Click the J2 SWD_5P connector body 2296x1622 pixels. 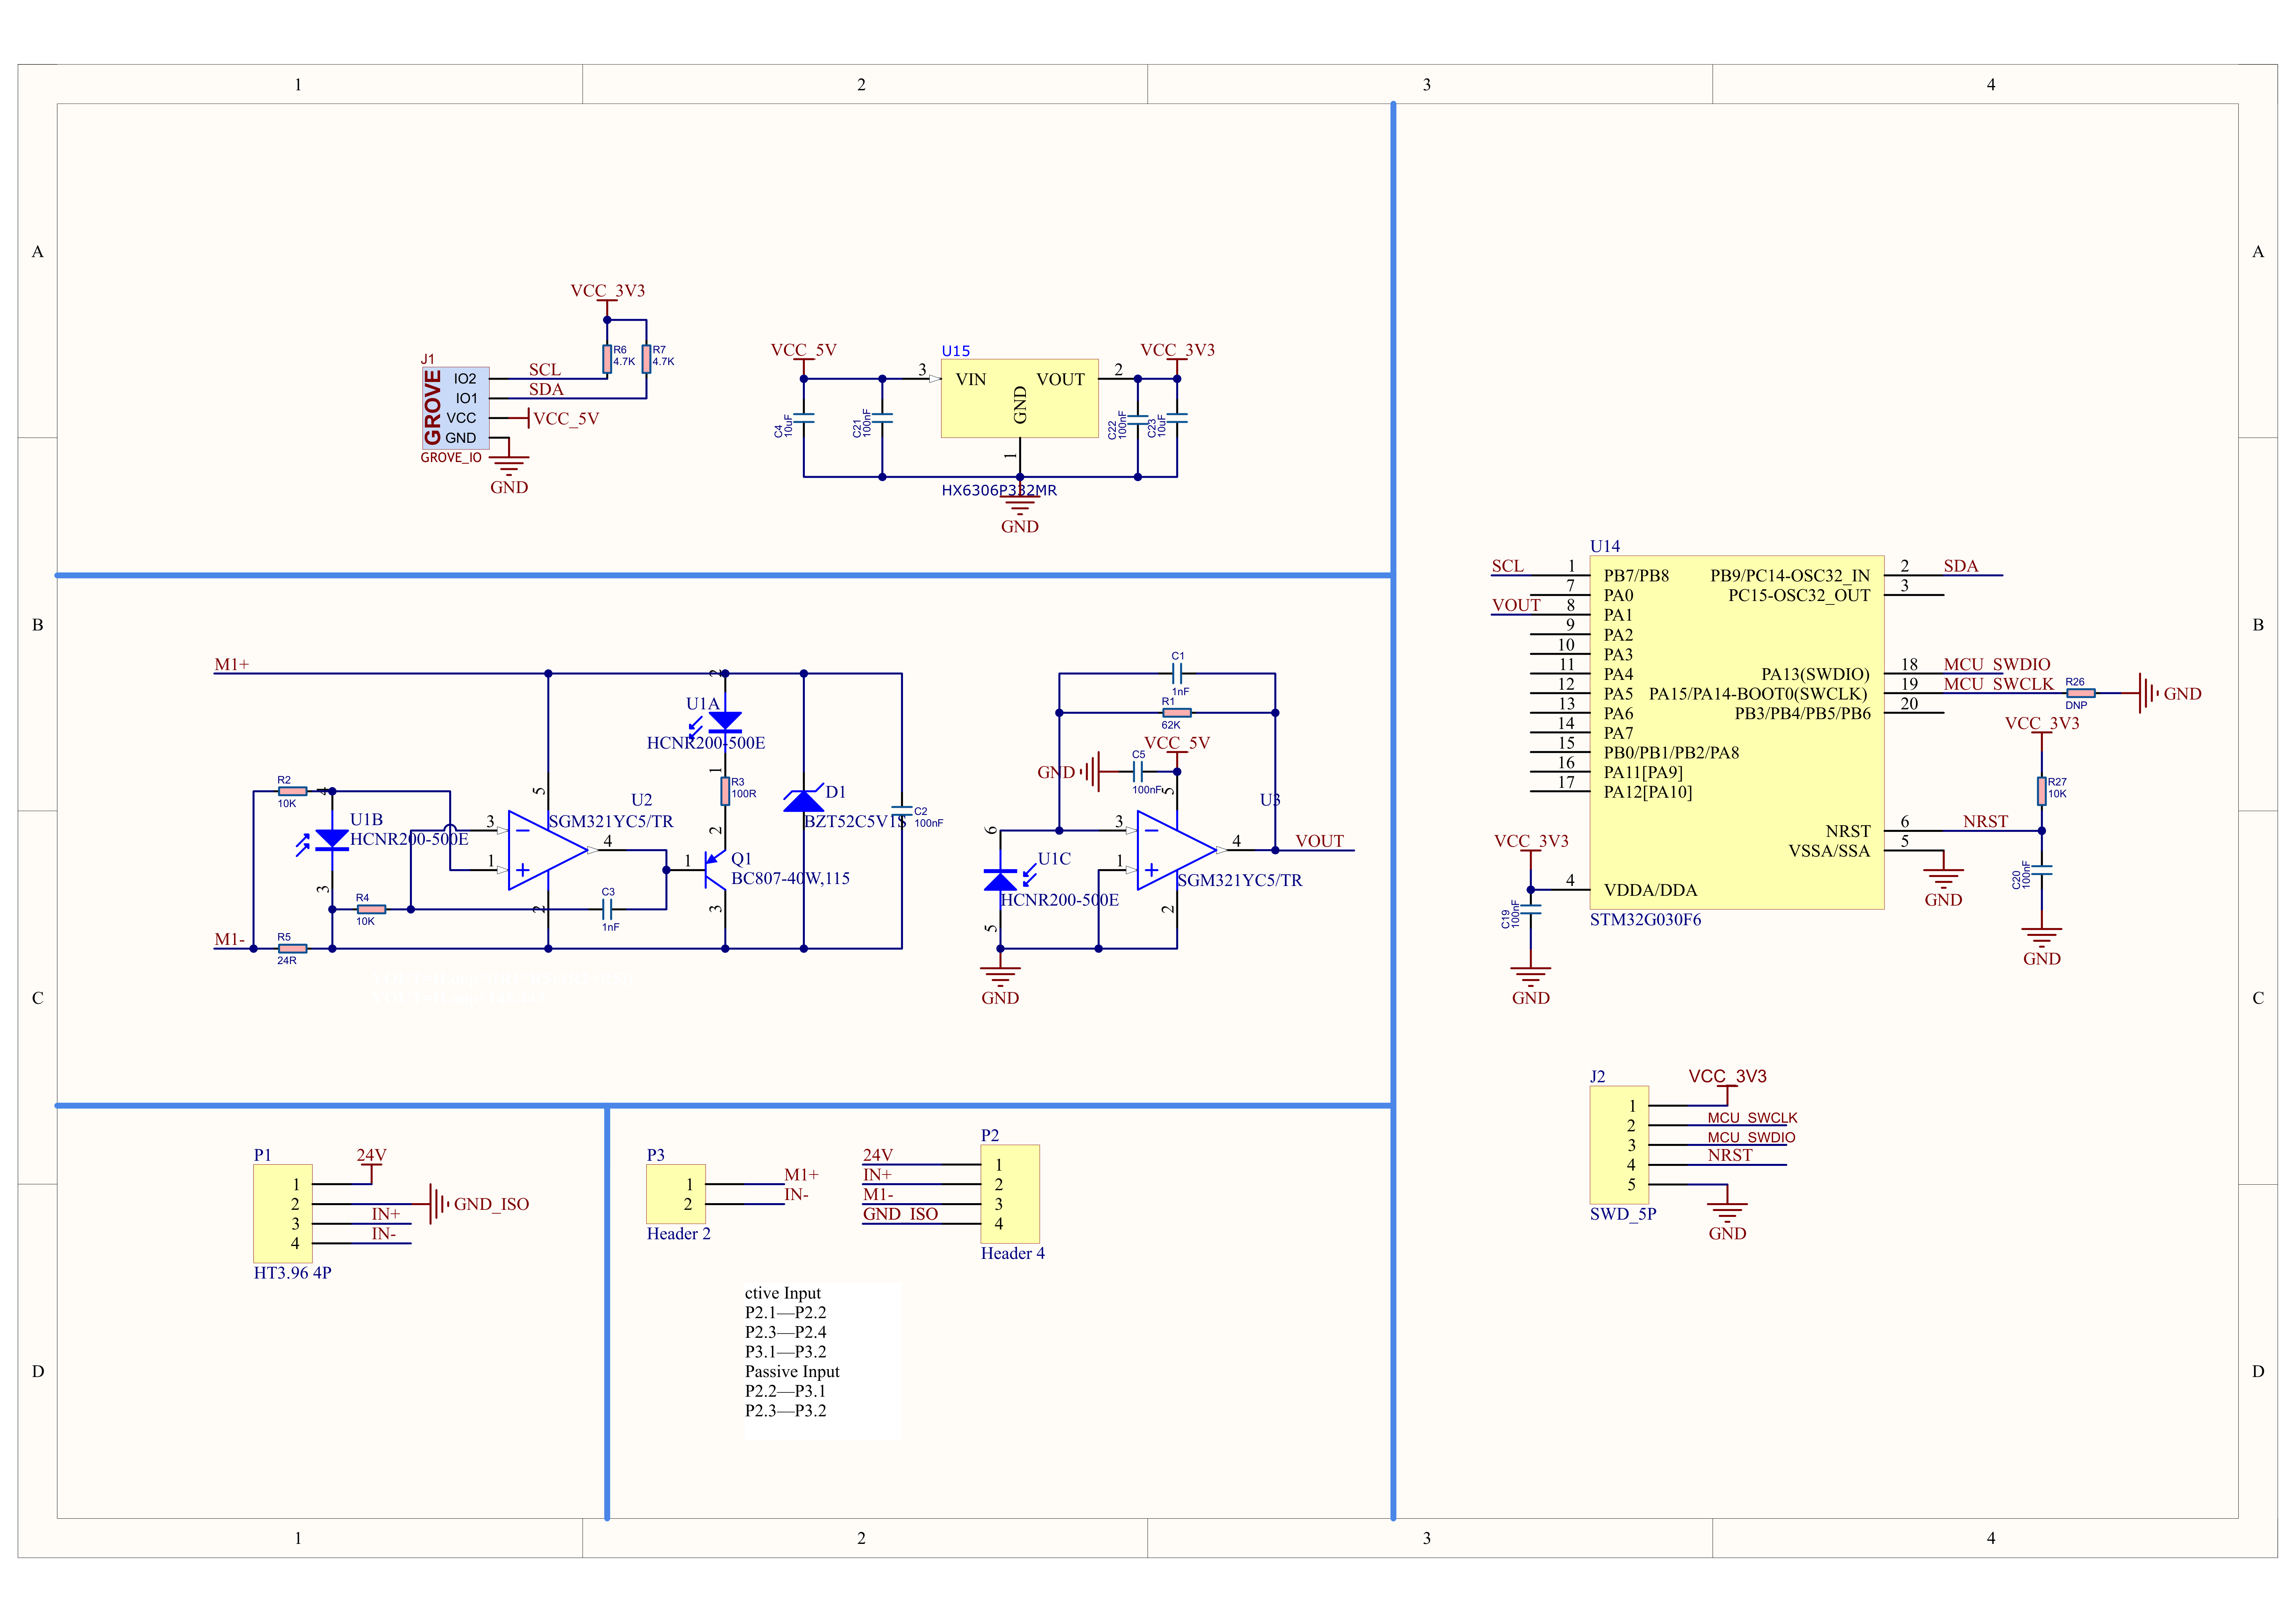pyautogui.click(x=1619, y=1145)
